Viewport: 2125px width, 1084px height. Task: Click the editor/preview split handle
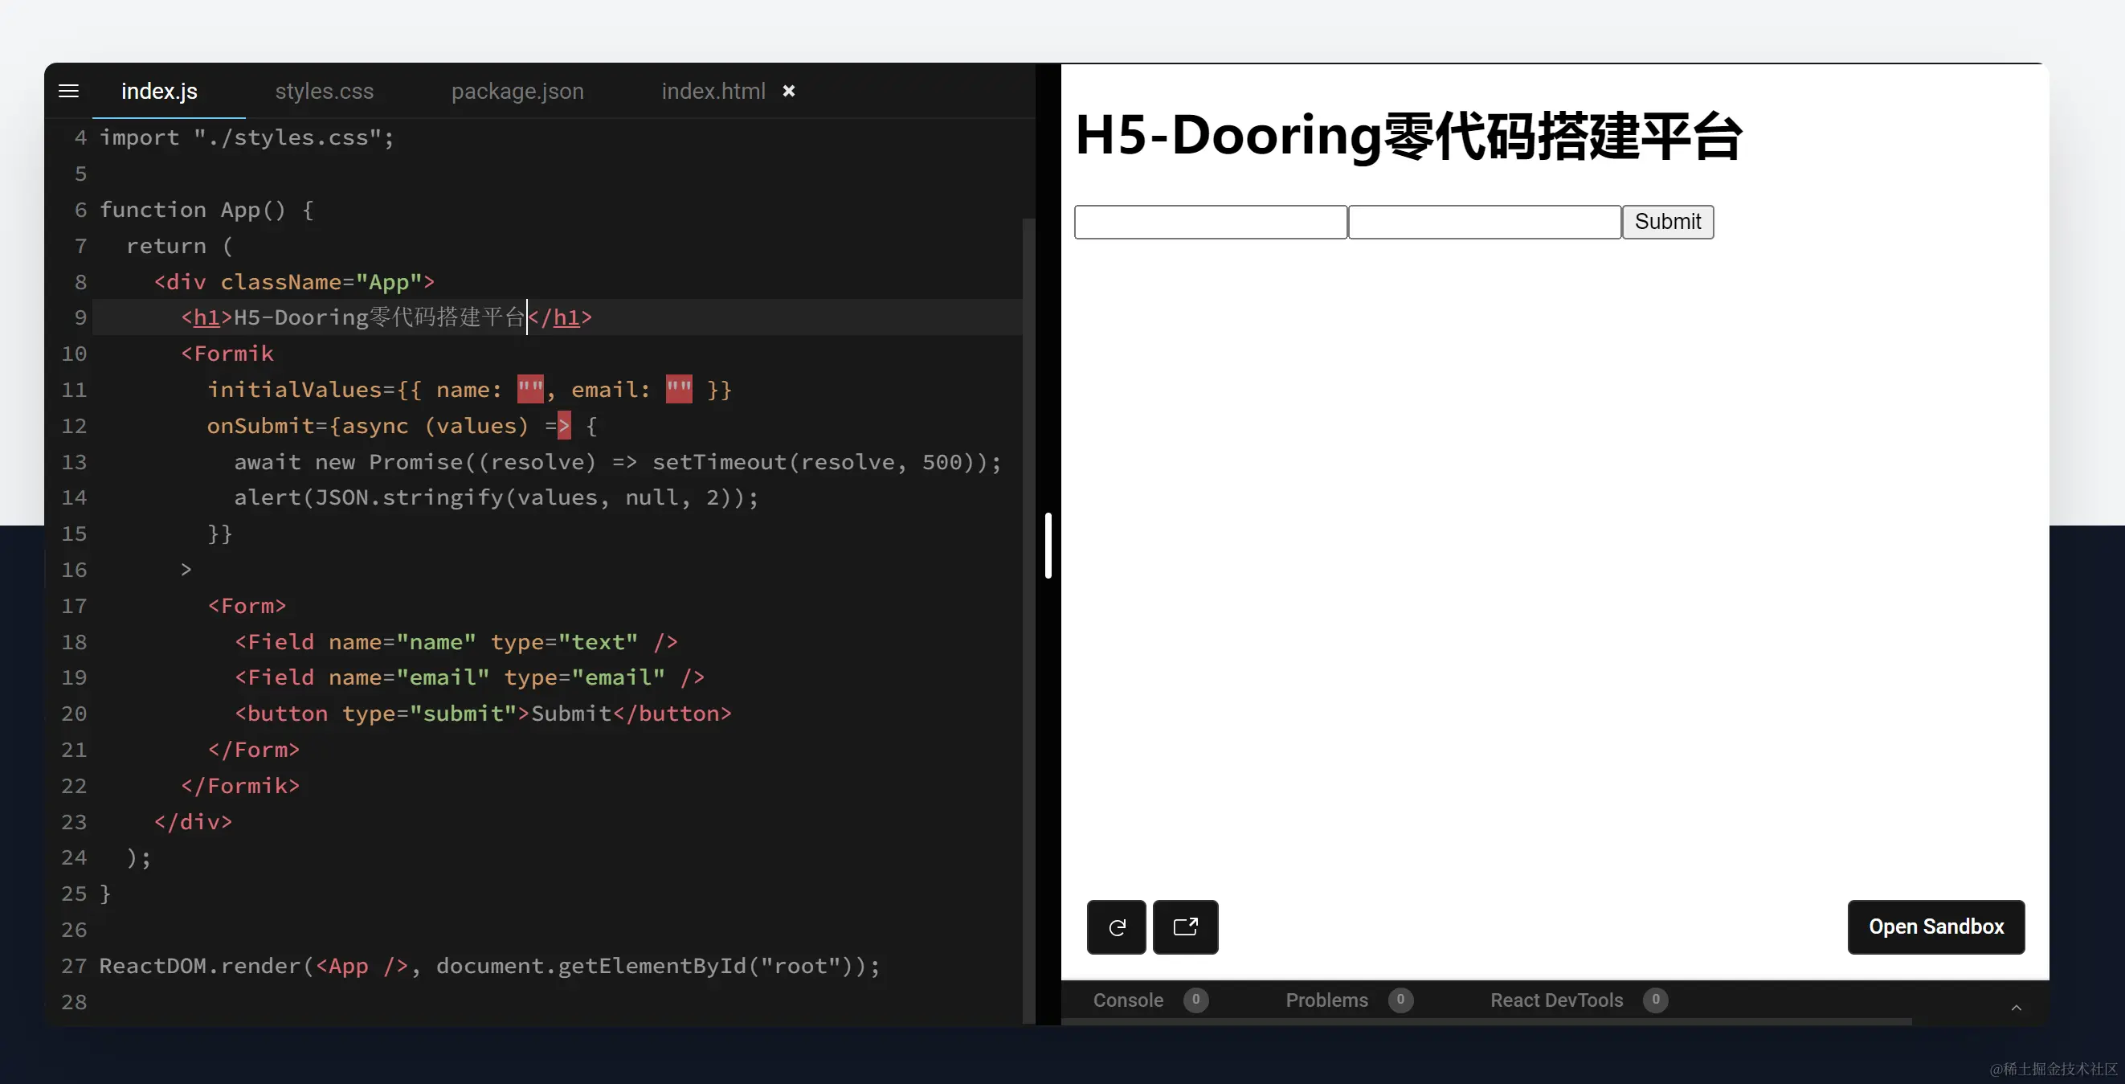[x=1048, y=546]
